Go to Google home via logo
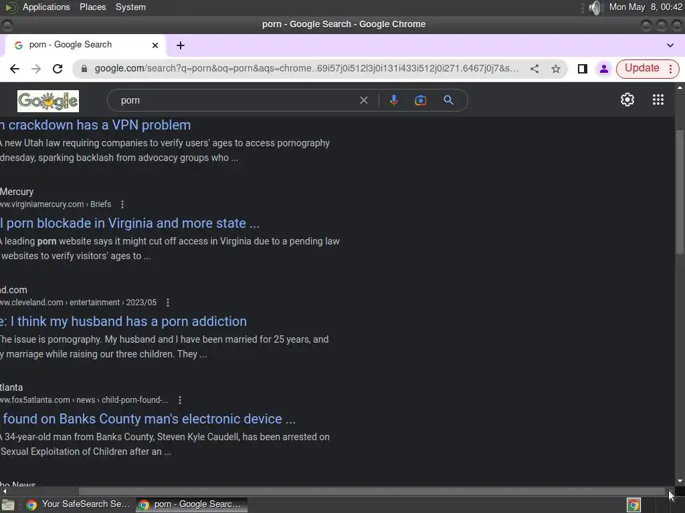 click(48, 101)
